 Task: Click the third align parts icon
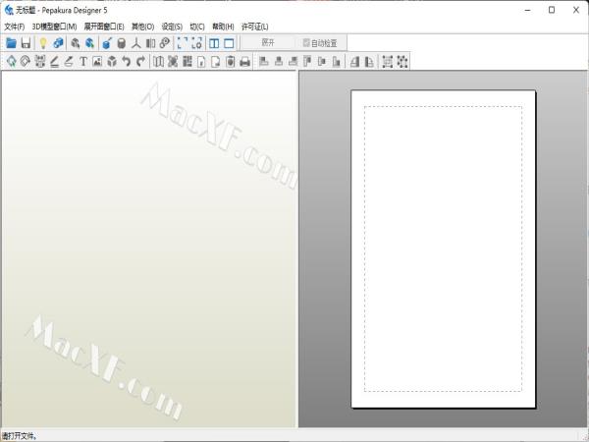click(293, 61)
